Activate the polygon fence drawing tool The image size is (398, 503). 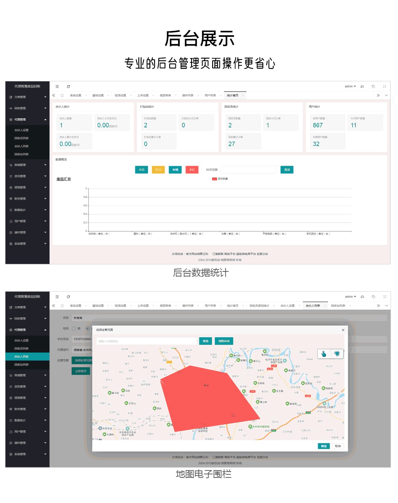pyautogui.click(x=337, y=354)
